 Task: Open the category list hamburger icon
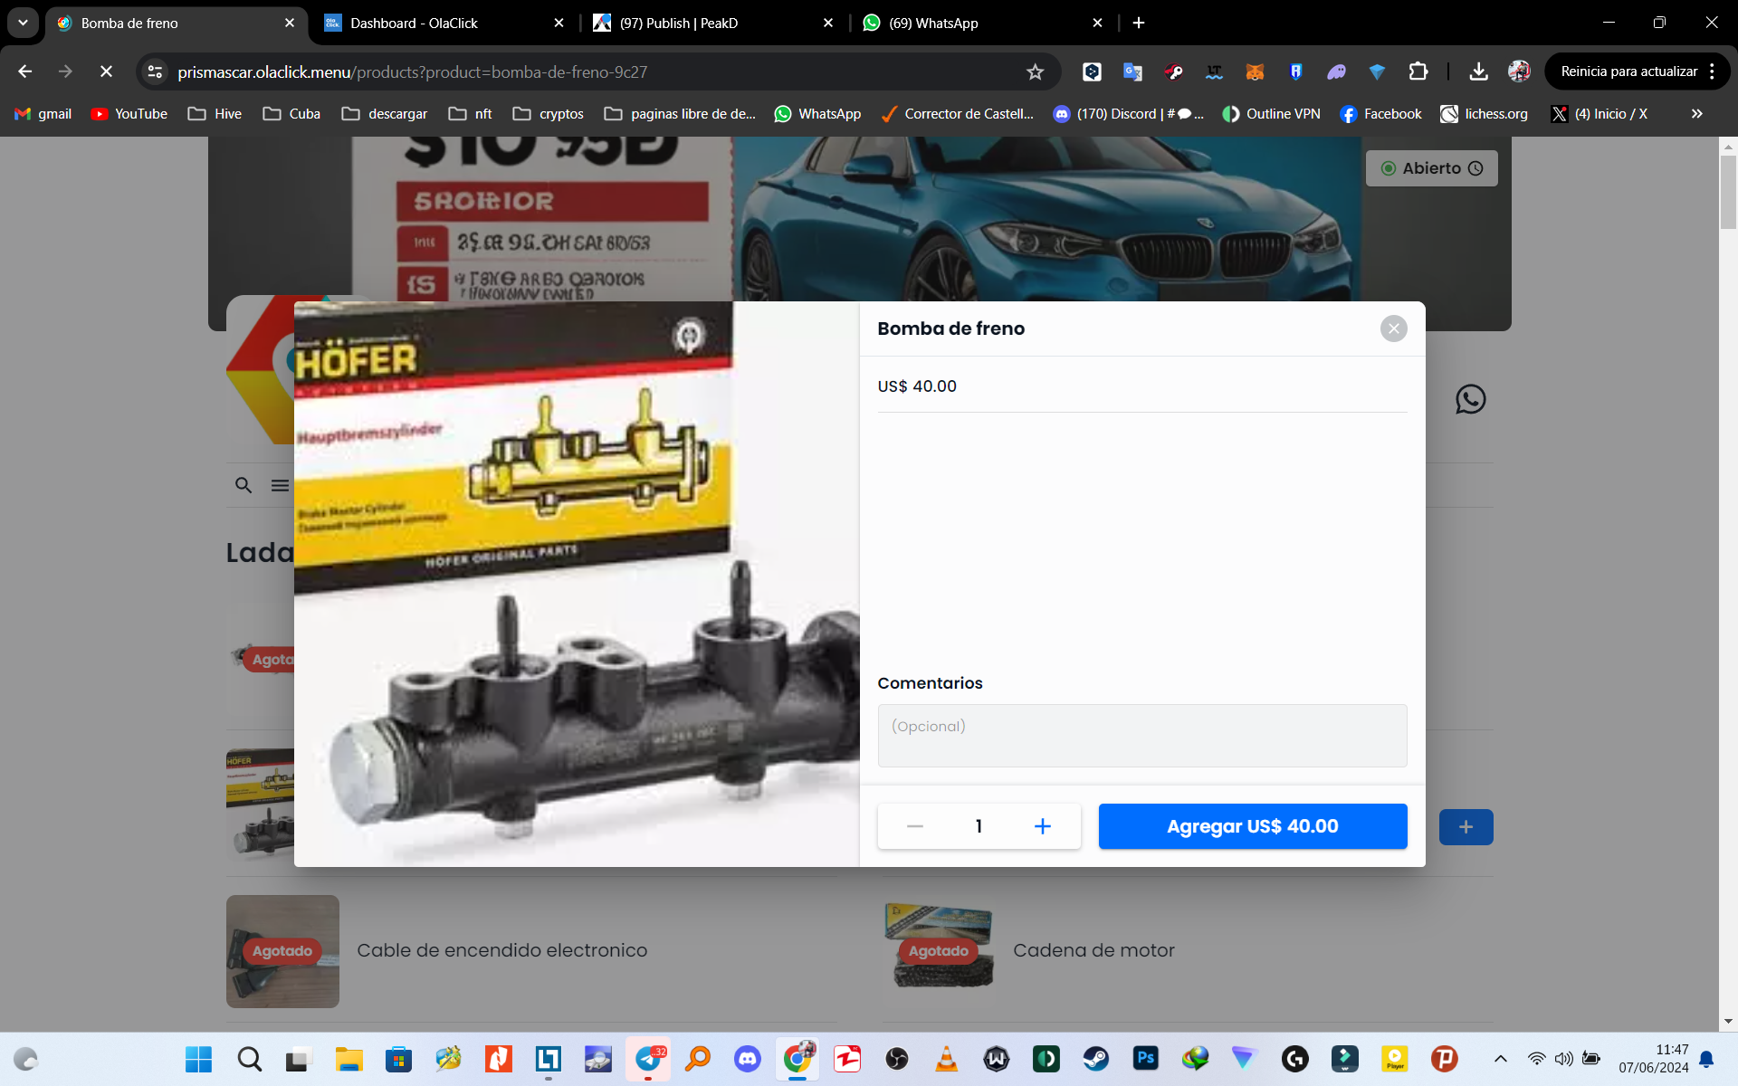280,486
